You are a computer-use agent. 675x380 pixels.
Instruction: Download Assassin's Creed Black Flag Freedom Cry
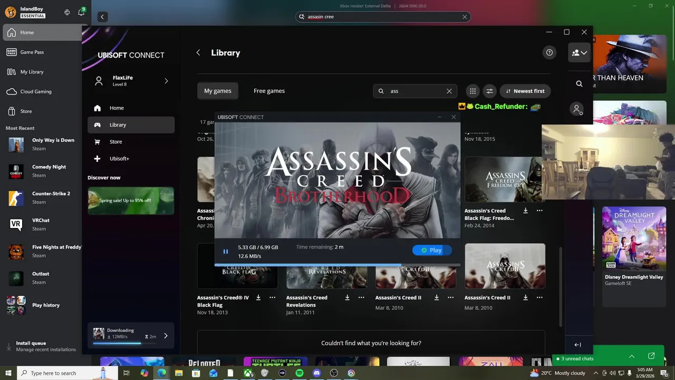coord(526,211)
